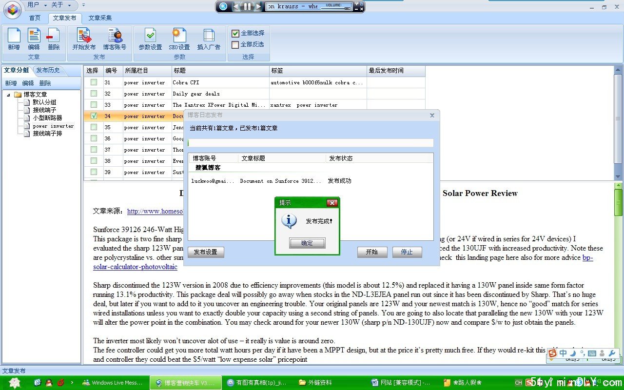Close the 博客日志发布 dialog with its X
Screen dimensions: 624x390
(x=432, y=116)
